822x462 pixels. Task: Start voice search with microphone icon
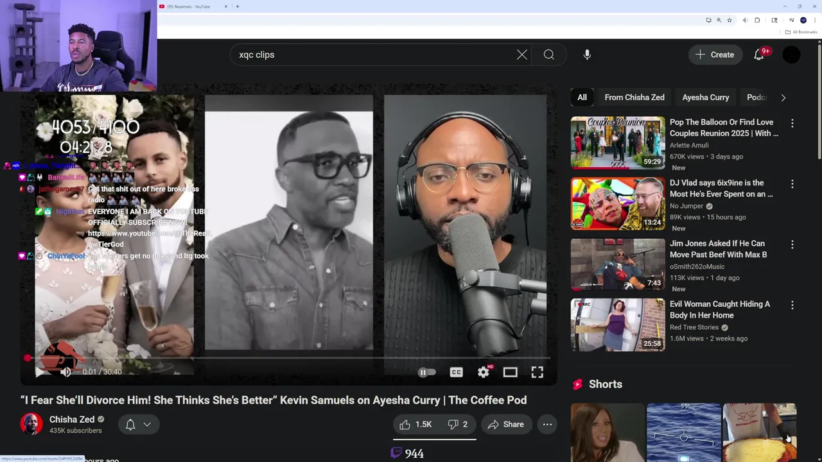587,55
